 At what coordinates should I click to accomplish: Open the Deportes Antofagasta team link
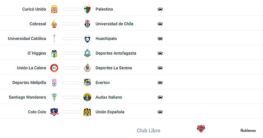[116, 53]
